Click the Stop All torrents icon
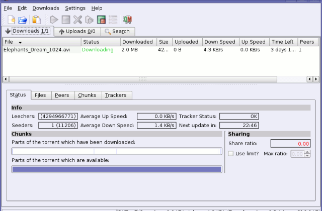322x211 pixels. coord(101,20)
